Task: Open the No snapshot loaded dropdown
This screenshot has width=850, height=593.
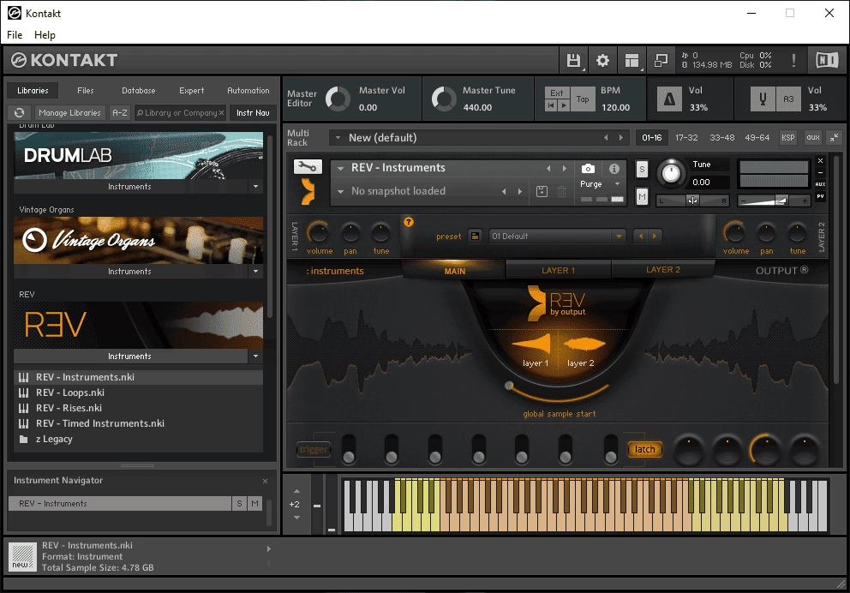Action: pos(340,191)
